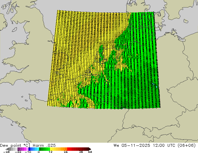
Task: Click the bright red legend swatch after 26
Action: (68, 149)
